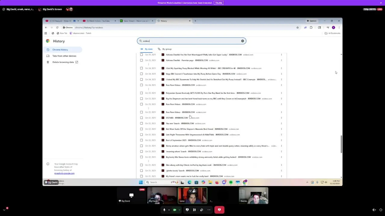The image size is (385, 216).
Task: Show hidden system tray icons
Action: point(307,182)
